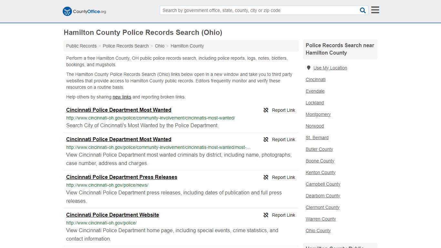The height and width of the screenshot is (248, 441).
Task: Open first Cincinnati Police Department Most Wanted title
Action: (x=119, y=110)
